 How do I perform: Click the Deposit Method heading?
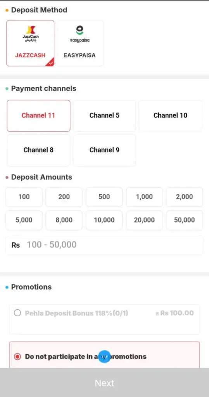click(x=39, y=10)
